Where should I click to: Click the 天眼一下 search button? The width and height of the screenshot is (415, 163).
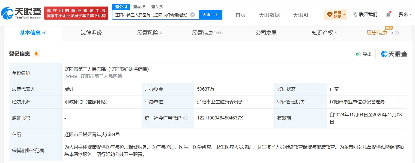(210, 15)
